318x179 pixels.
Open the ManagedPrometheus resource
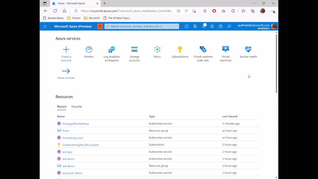coord(76,124)
